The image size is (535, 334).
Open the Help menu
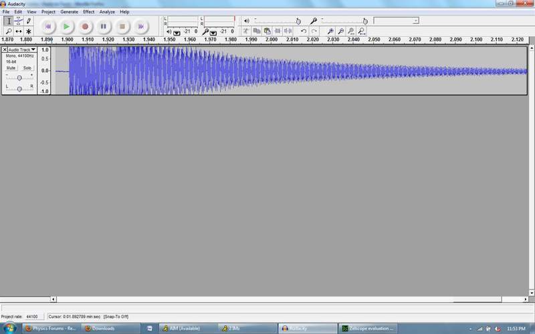[x=124, y=11]
